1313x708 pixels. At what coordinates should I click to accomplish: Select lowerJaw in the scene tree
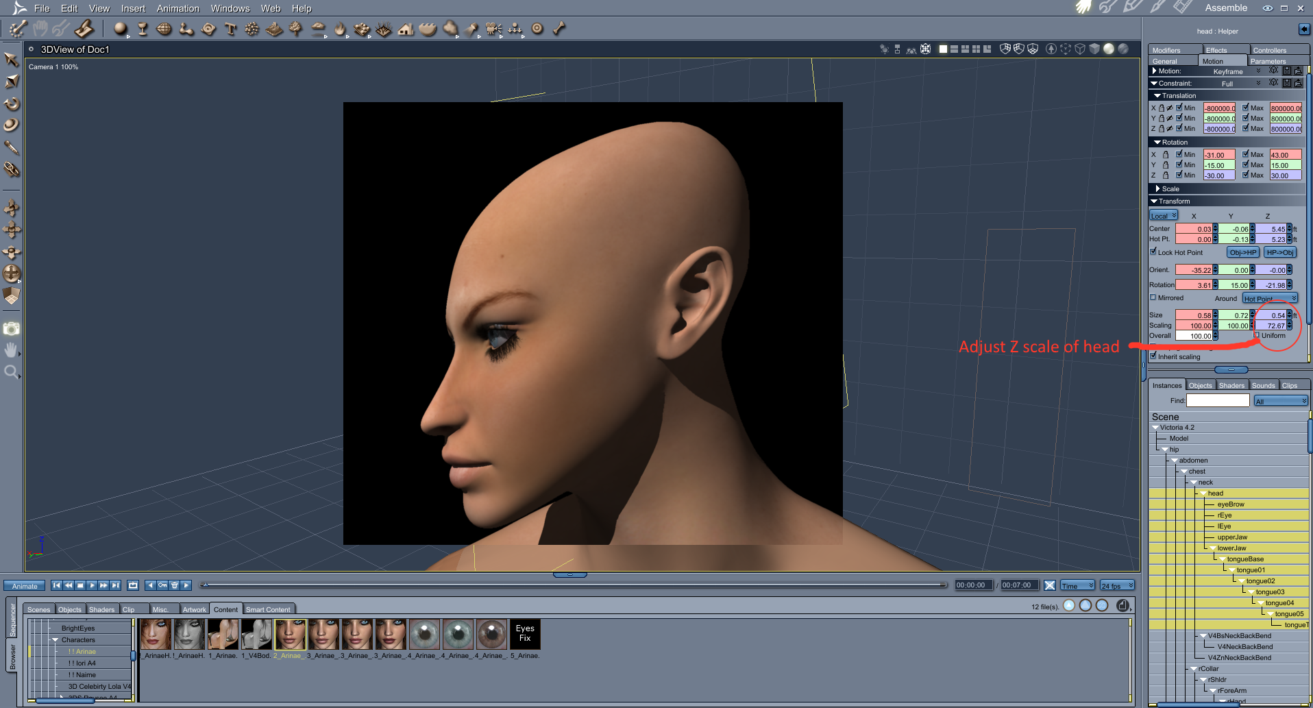point(1231,548)
